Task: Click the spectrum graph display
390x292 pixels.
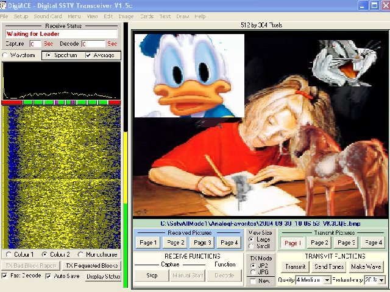Action: pyautogui.click(x=62, y=81)
